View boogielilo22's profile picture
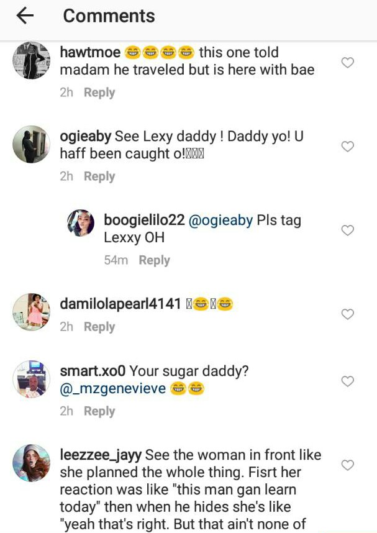This screenshot has height=533, width=377. pyautogui.click(x=81, y=223)
